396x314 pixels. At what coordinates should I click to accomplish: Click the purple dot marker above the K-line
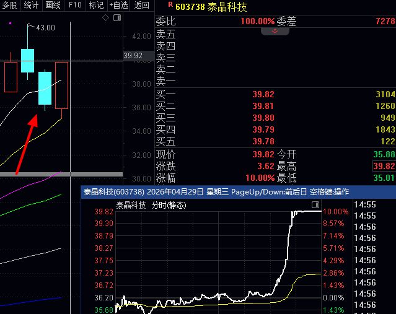coord(10,23)
